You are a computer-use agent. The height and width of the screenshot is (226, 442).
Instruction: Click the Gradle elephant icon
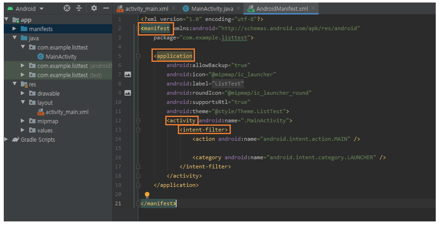15,140
